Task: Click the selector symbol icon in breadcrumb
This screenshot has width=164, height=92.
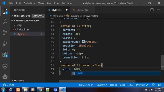Action: pyautogui.click(x=68, y=16)
